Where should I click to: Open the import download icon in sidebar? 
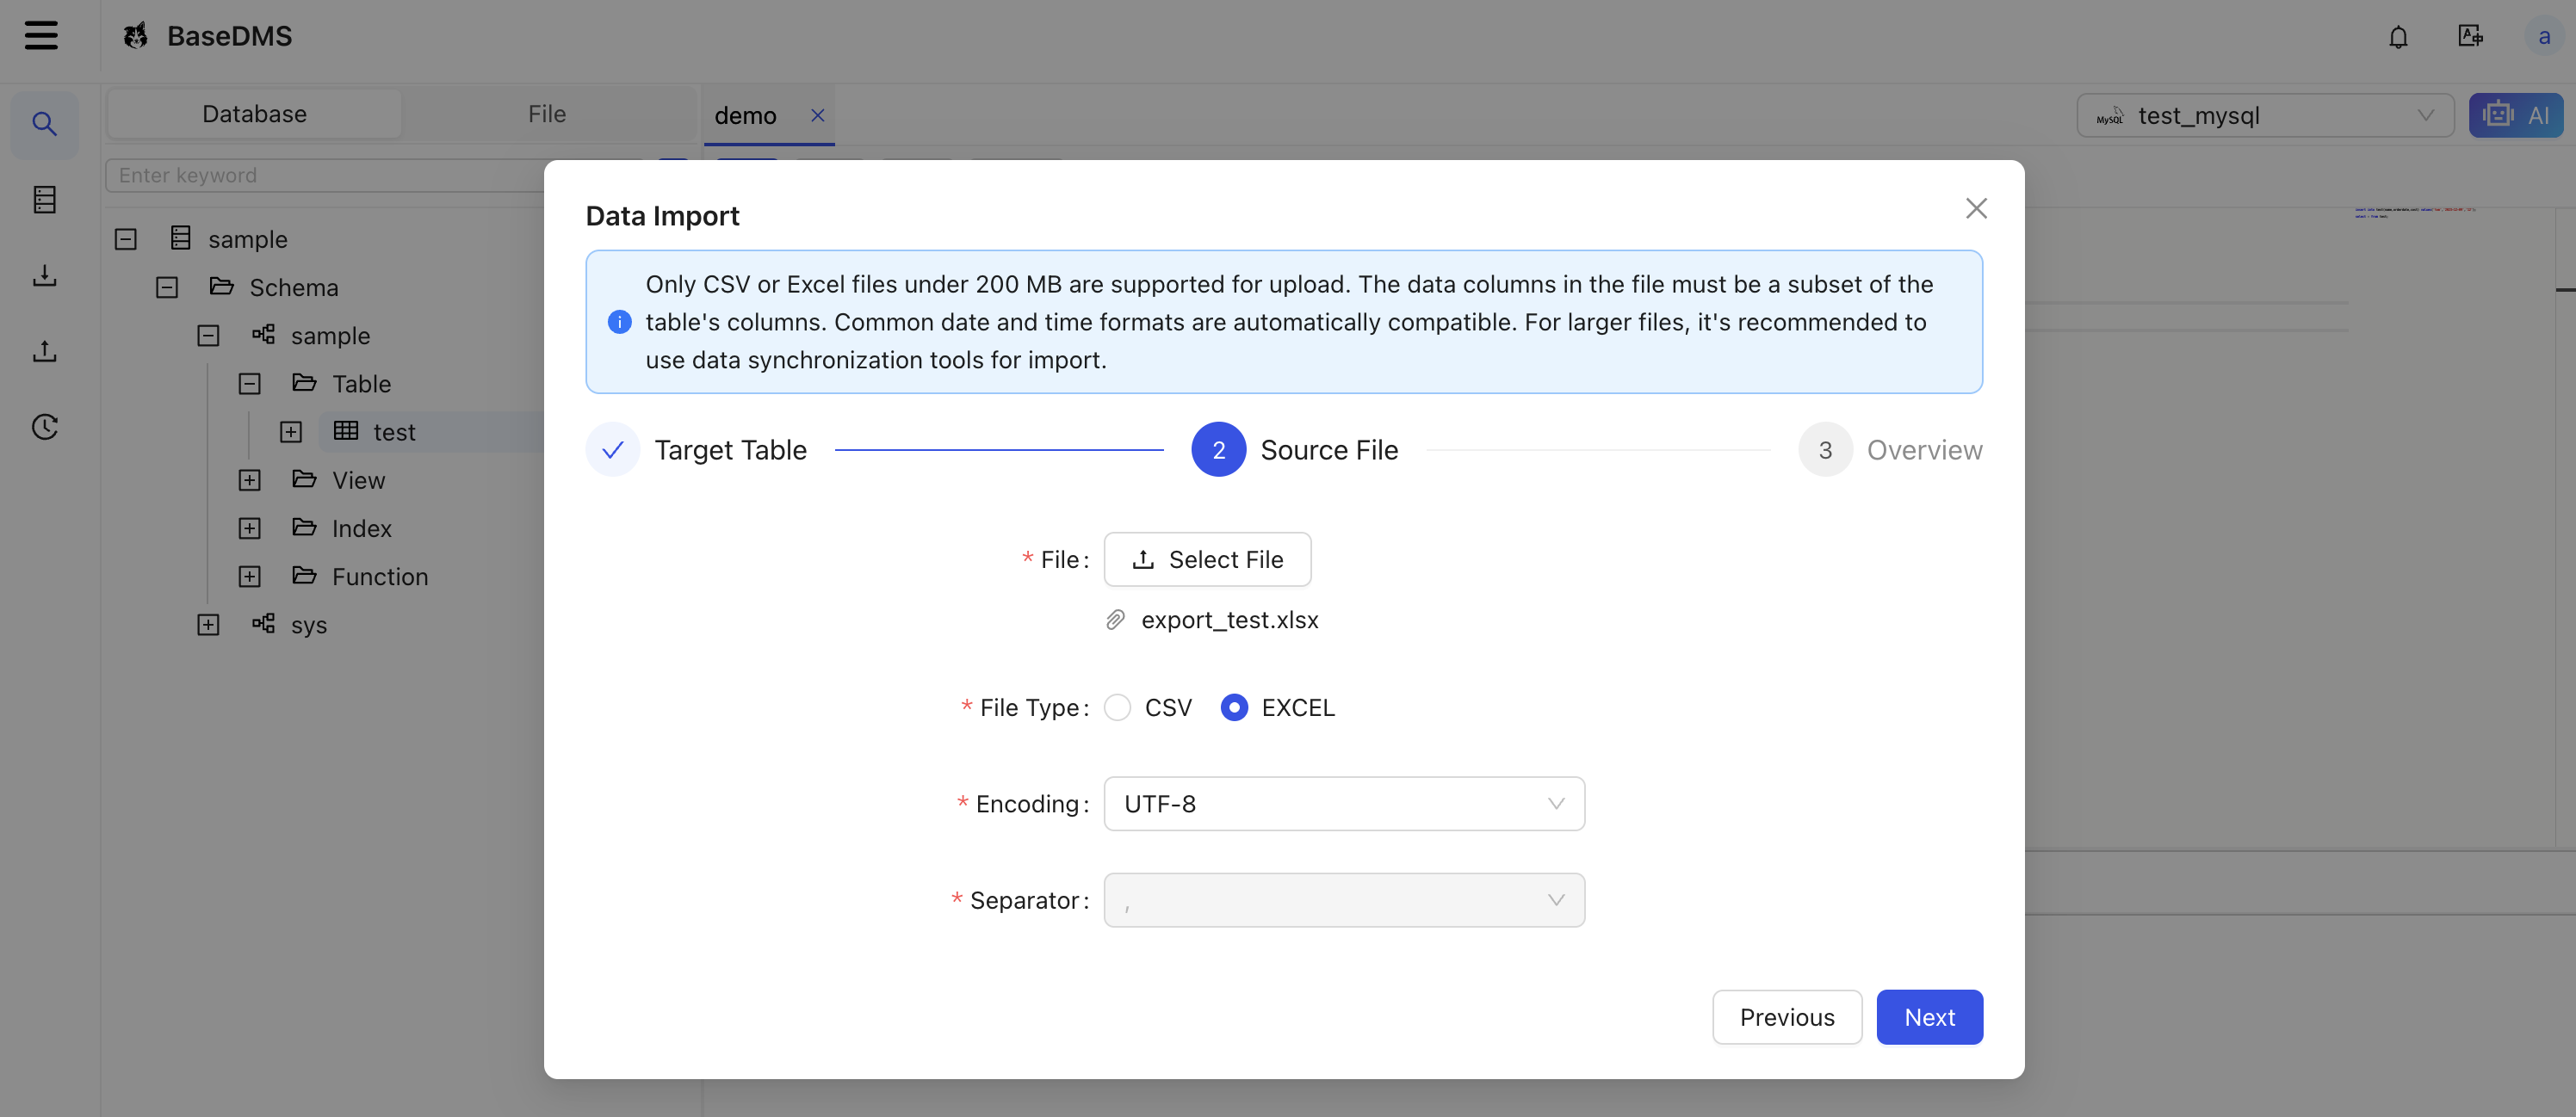(44, 275)
